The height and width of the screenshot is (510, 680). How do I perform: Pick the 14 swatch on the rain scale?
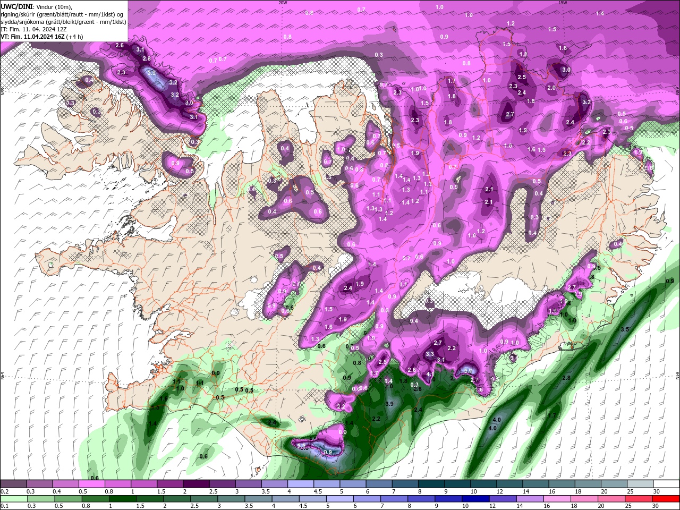[x=530, y=499]
